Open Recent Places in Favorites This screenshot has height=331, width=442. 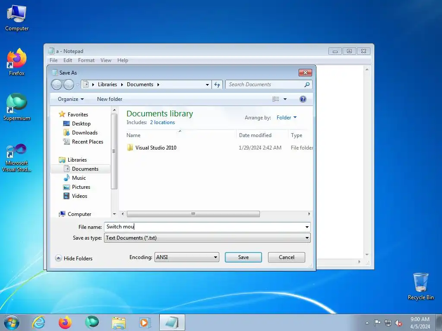coord(87,141)
